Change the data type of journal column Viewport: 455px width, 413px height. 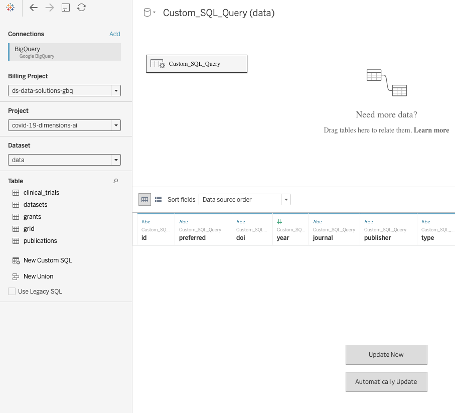coord(317,222)
